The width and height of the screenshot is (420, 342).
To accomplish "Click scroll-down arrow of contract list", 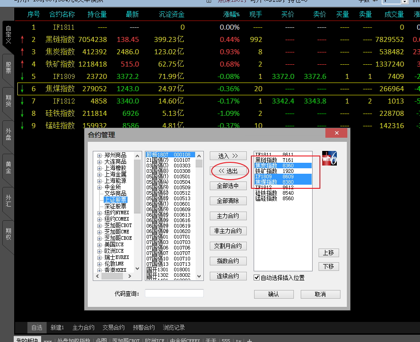I will 199,276.
